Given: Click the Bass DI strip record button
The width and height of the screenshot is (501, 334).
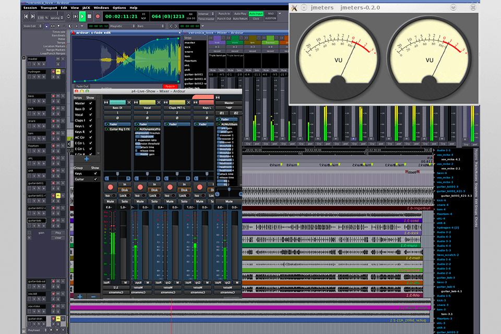Looking at the screenshot, I should 110,187.
